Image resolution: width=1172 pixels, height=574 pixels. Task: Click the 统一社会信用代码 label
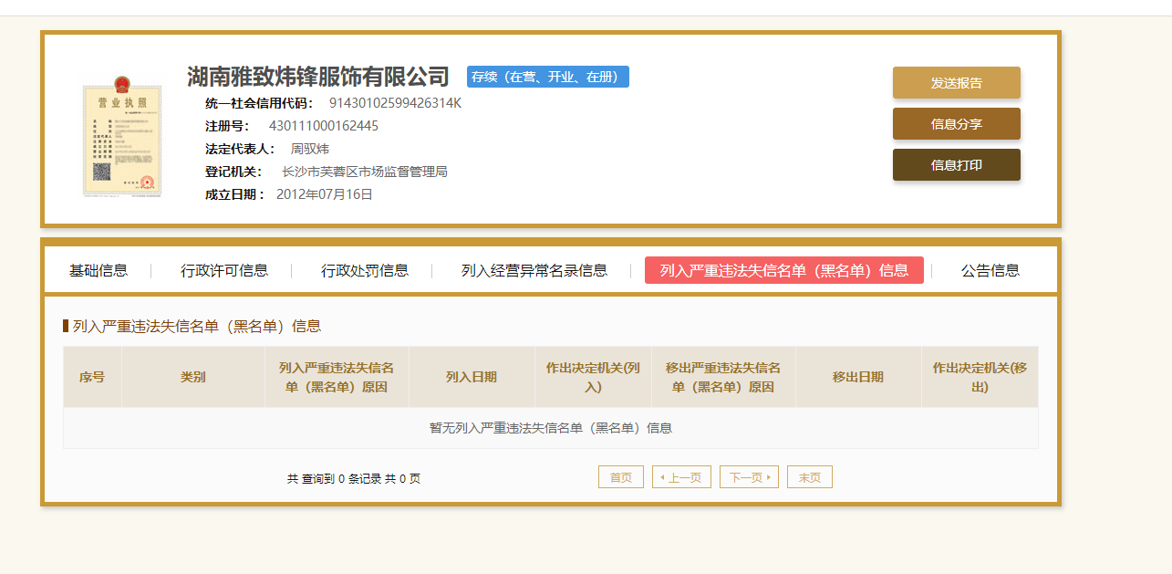pos(259,103)
